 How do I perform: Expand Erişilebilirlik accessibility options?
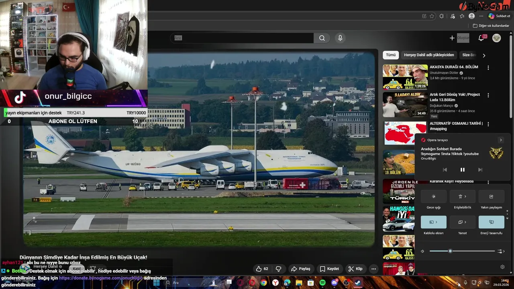pos(462,197)
